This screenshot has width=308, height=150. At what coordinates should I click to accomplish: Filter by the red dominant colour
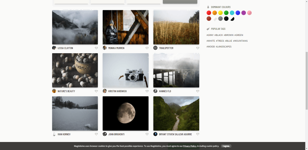click(209, 13)
